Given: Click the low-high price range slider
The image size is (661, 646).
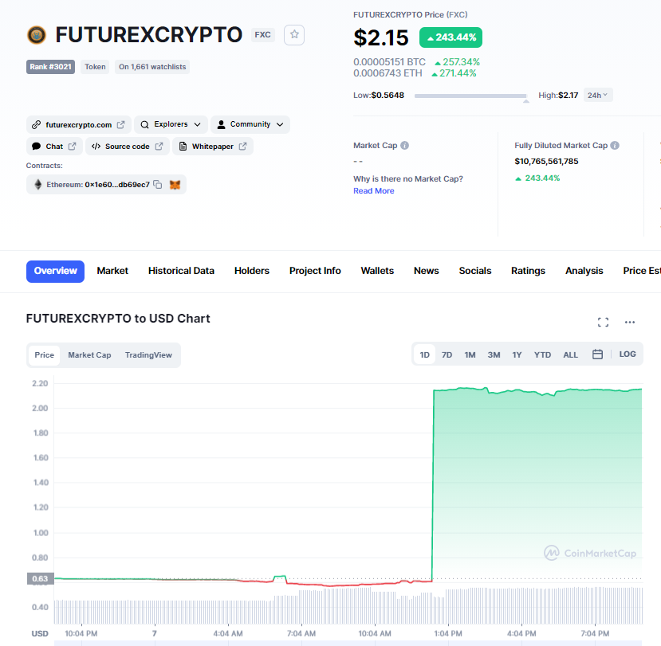Looking at the screenshot, I should [x=470, y=96].
